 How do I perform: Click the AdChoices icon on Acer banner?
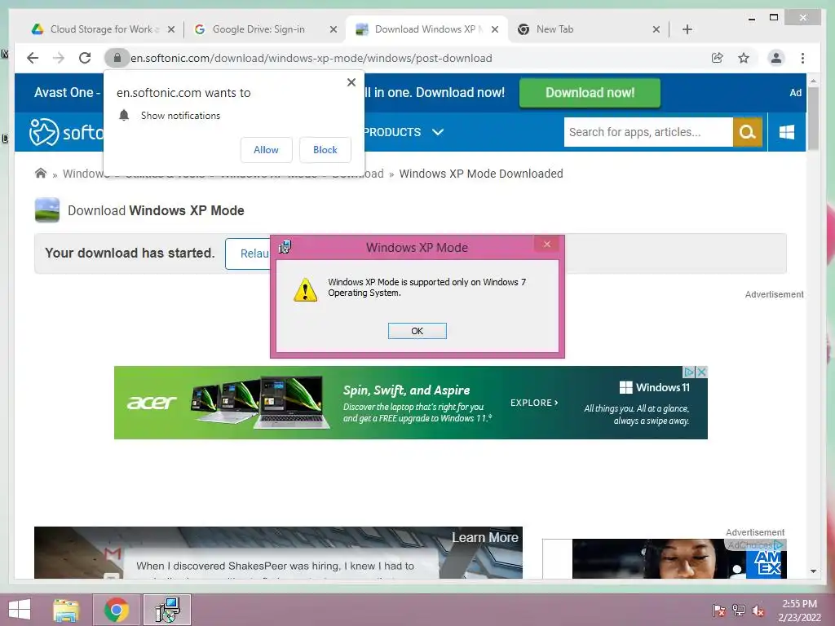[689, 372]
